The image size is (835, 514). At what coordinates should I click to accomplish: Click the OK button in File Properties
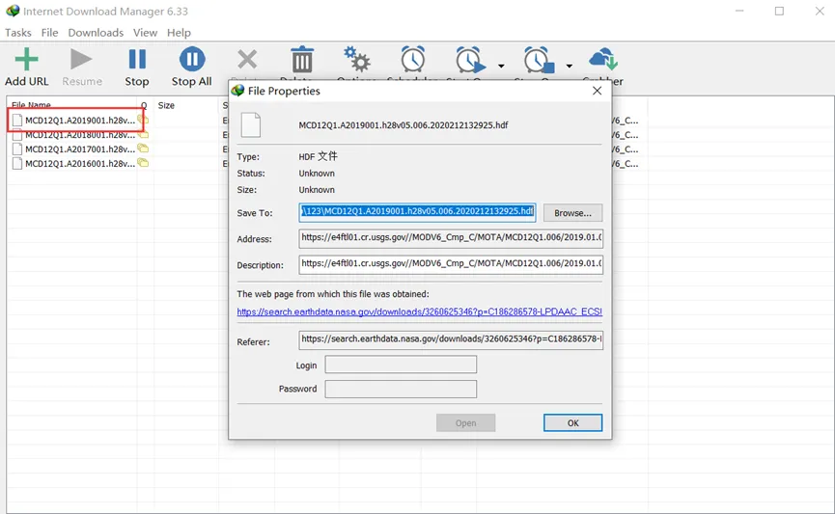[572, 423]
